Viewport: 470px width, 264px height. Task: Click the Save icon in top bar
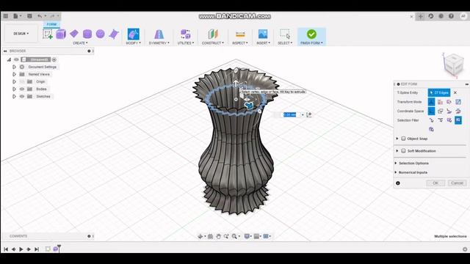(29, 16)
